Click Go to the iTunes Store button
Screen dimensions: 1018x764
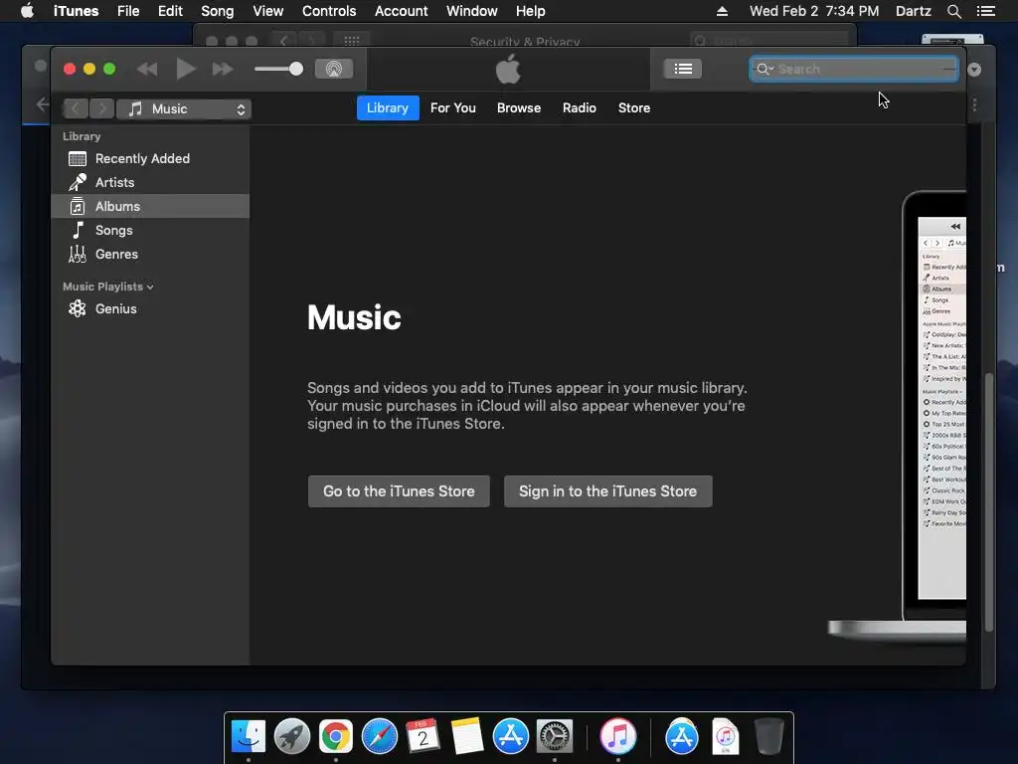(399, 491)
